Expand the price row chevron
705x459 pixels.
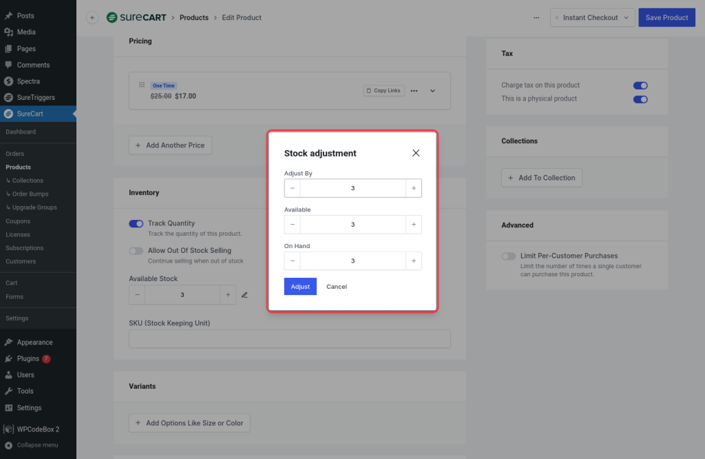(433, 90)
